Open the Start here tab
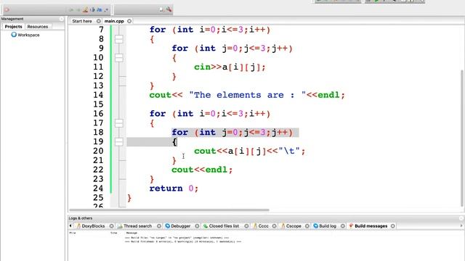Viewport: 465px width, 261px height. [82, 21]
